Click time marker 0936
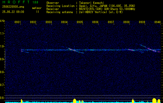The height and width of the screenshot is (103, 163). [95, 22]
